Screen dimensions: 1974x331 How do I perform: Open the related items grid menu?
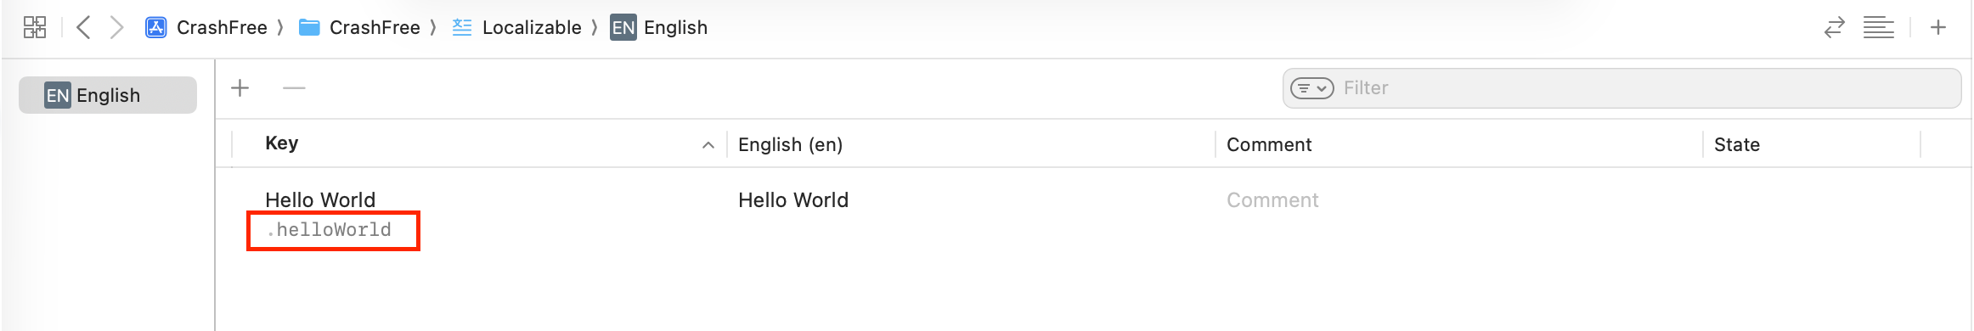(35, 27)
